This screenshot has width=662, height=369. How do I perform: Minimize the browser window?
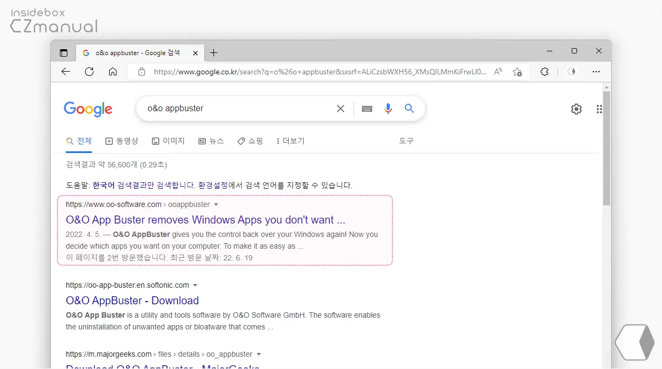click(x=550, y=51)
